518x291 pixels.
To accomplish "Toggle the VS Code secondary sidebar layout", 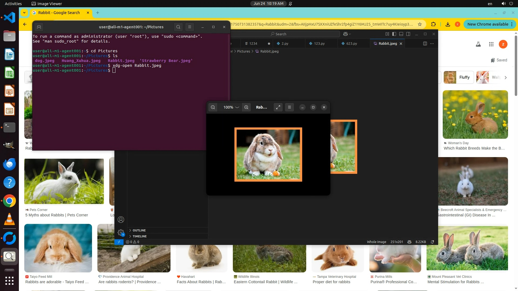I will pyautogui.click(x=408, y=34).
